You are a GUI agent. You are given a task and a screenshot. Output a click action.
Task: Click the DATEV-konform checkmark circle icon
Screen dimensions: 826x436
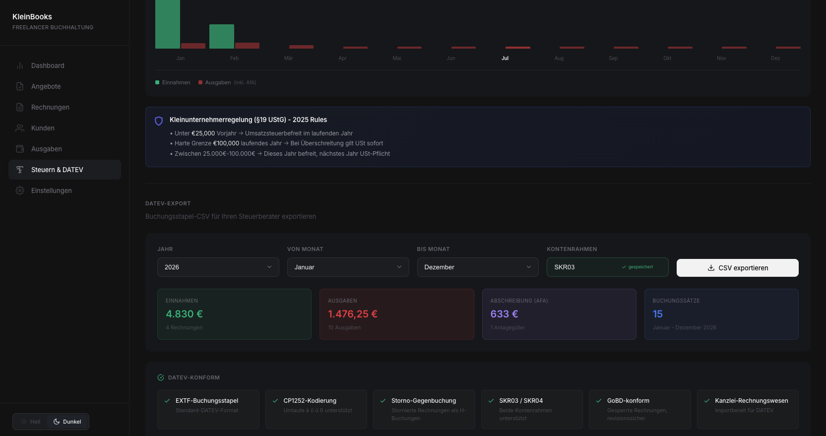click(161, 377)
